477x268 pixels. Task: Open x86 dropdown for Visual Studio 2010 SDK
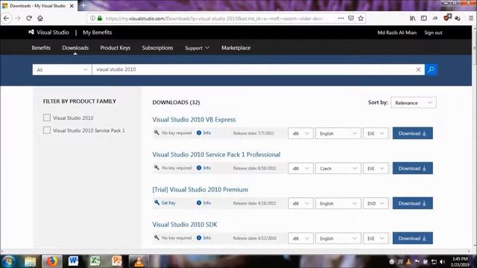click(300, 238)
